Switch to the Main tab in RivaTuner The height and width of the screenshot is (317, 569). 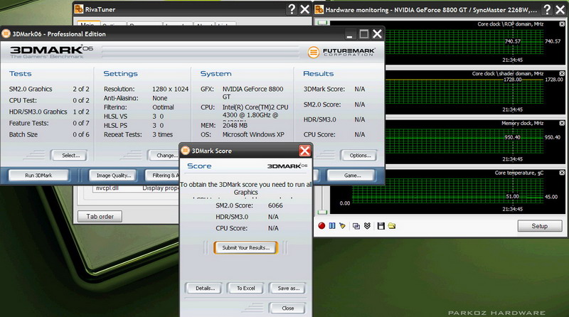click(x=87, y=23)
